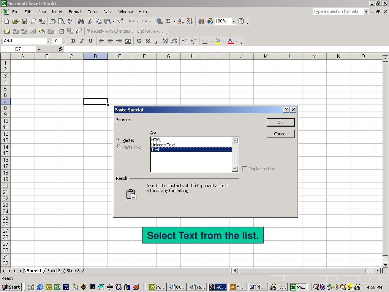Apply the red Font Color
Viewport: 389px width, 292px height.
[231, 41]
